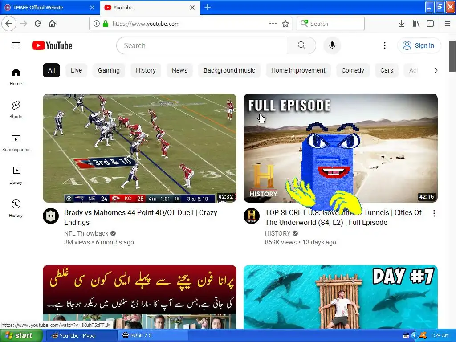This screenshot has height=342, width=456.
Task: Click TOP SECRET U.S. Government Tunnels title
Action: [343, 217]
